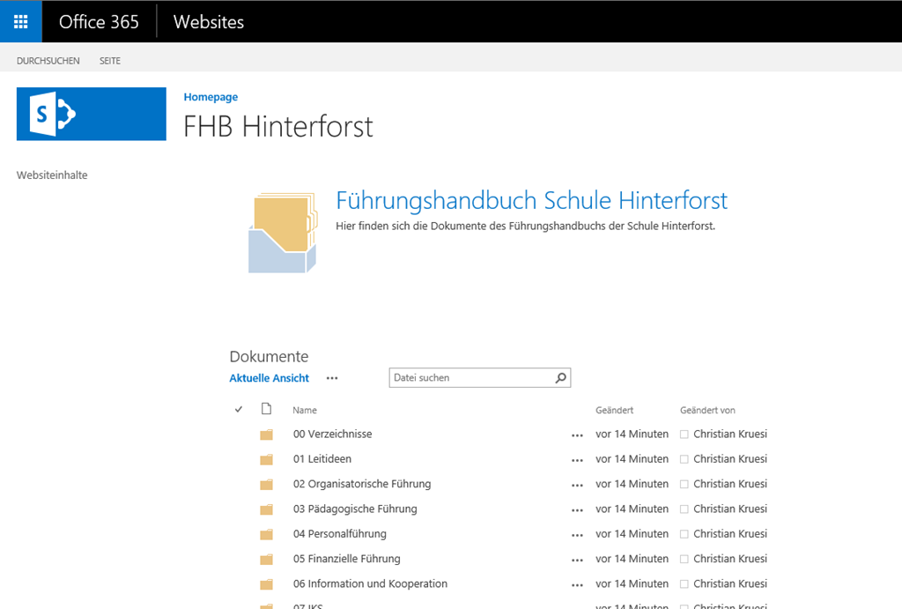Click the folder icon for 00 Verzeichnisse
Viewport: 902px width, 609px height.
point(266,434)
